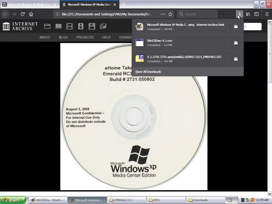This screenshot has height=204, width=272.
Task: Open Internet Archive Texts book icon
Action: click(58, 26)
